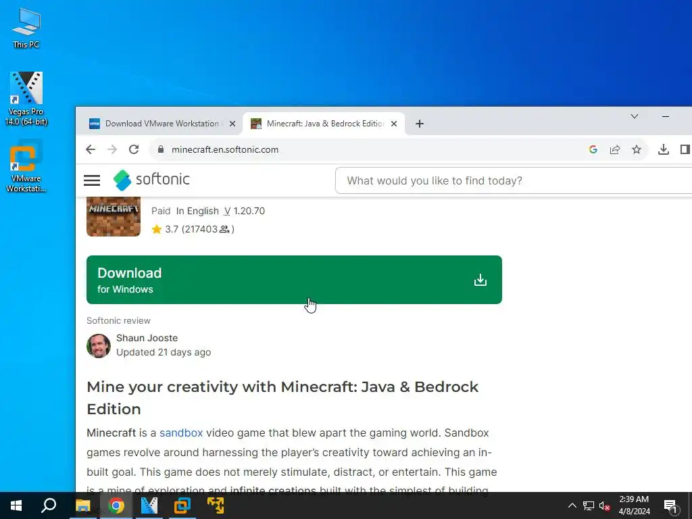Open Vegas Pro 14.0 desktop shortcut
The height and width of the screenshot is (519, 692).
coord(26,99)
